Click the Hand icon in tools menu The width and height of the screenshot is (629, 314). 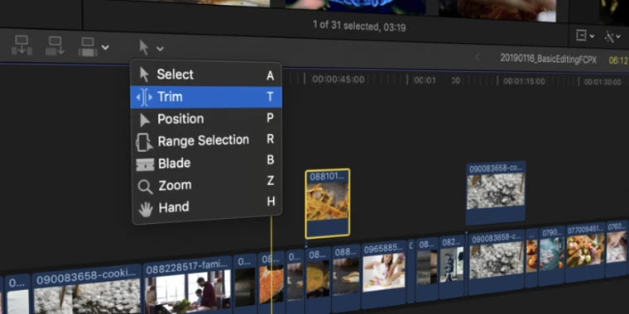pos(146,209)
